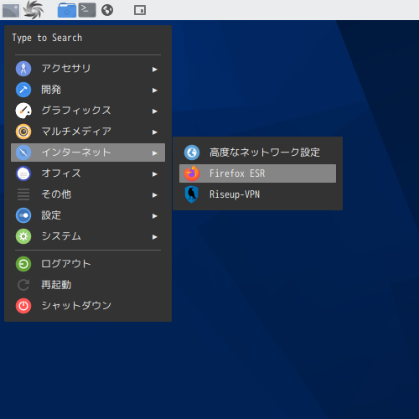Click the システム gear icon

coord(23,236)
